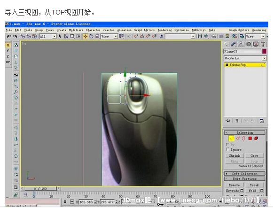
Task: Click the Undo arrow in toolbar
Action: coord(9,36)
